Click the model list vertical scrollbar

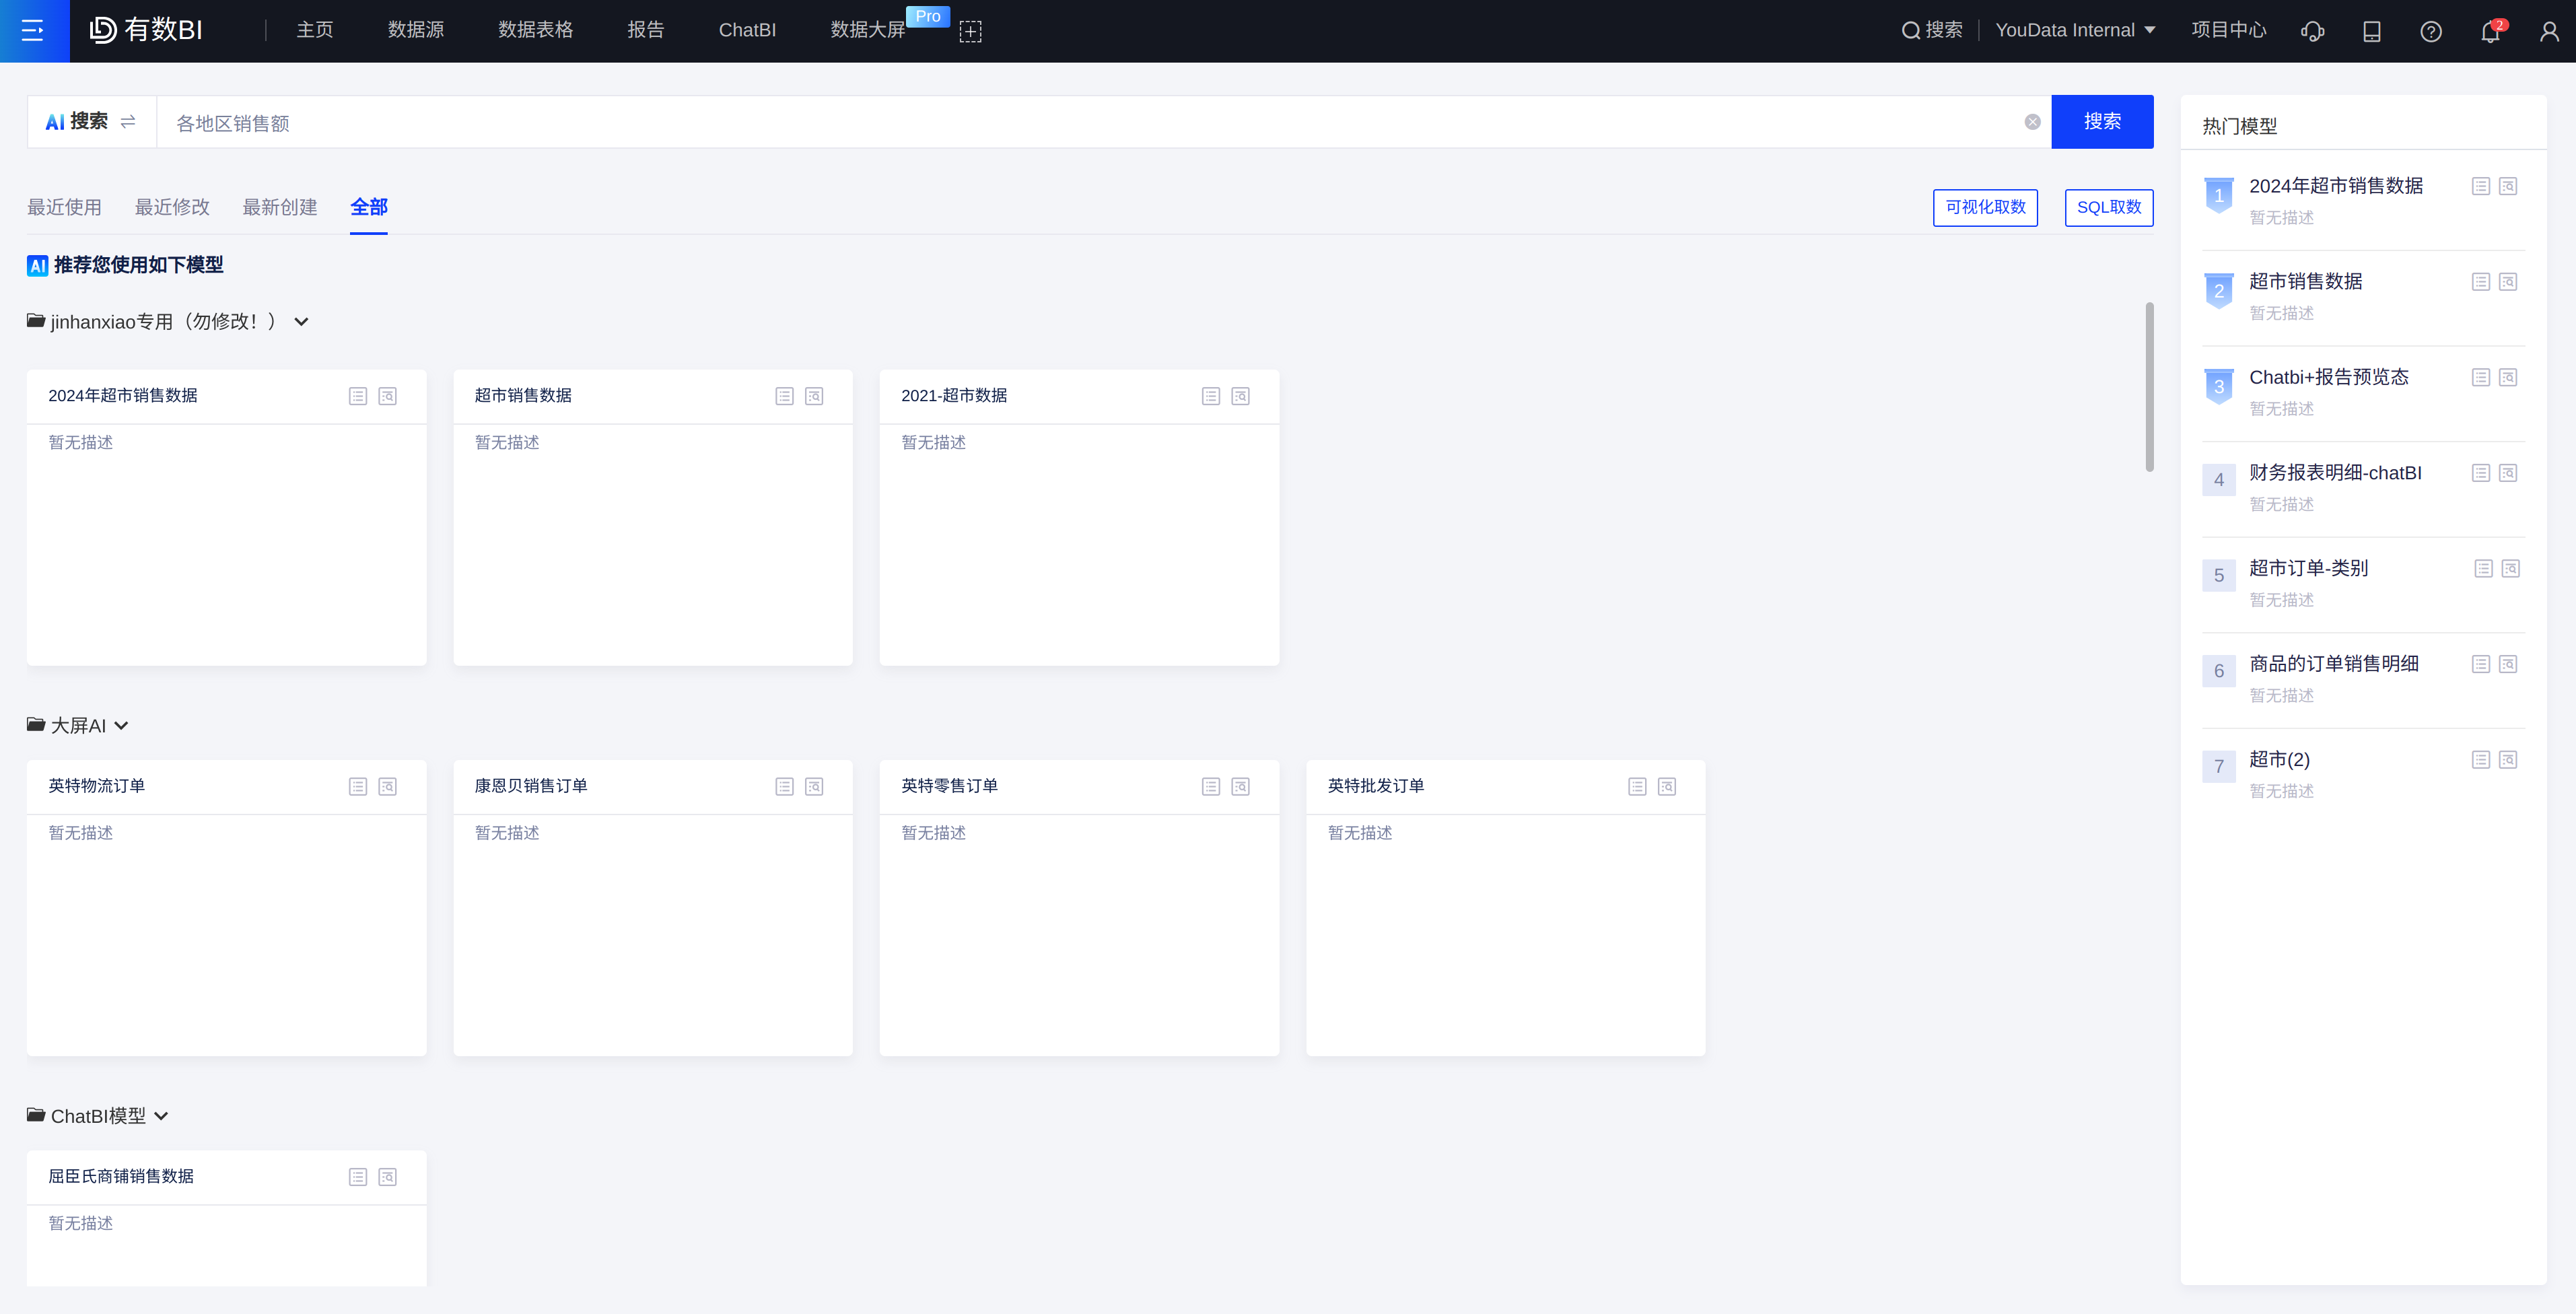(x=2149, y=387)
